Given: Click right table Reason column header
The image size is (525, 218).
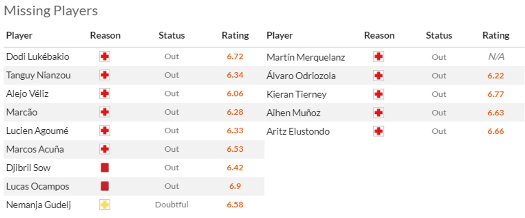Looking at the screenshot, I should pos(379,35).
